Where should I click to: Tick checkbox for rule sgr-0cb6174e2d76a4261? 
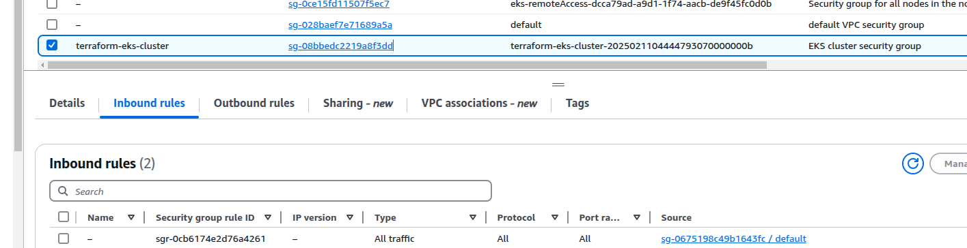coord(64,238)
